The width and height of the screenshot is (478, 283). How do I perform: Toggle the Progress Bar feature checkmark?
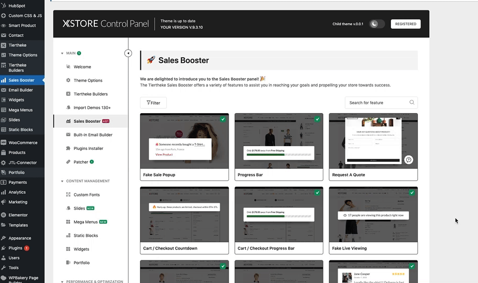(317, 119)
